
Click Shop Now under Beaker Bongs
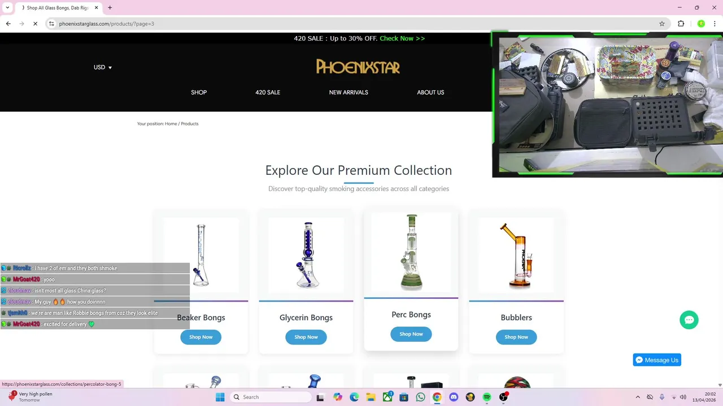(x=201, y=337)
